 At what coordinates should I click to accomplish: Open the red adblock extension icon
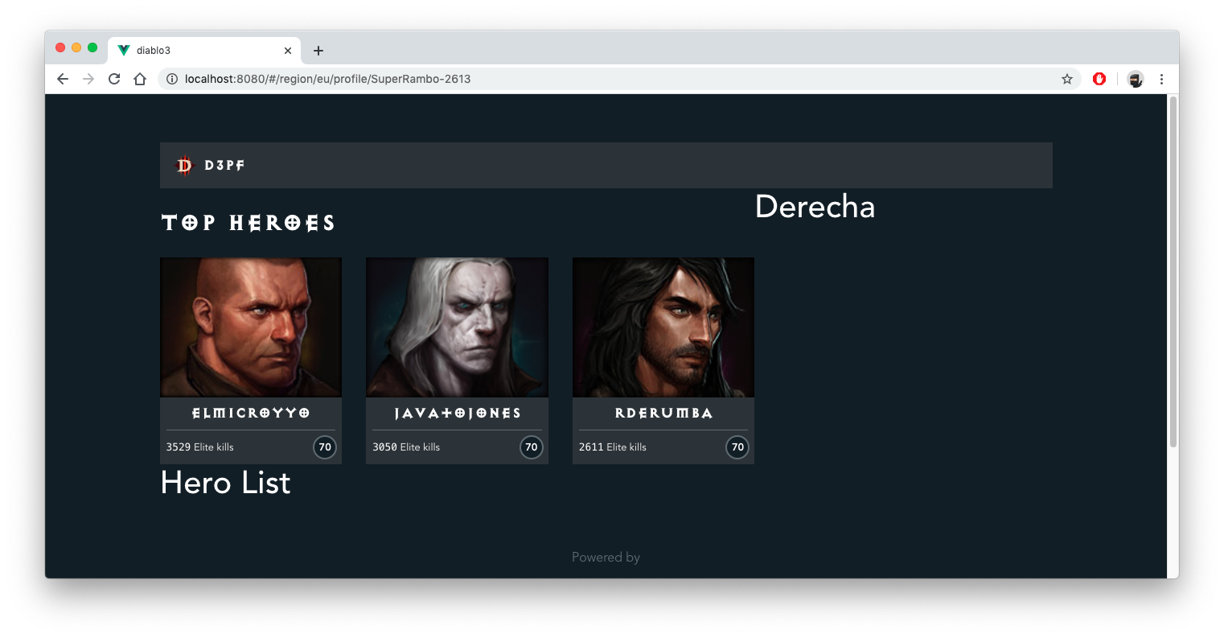1099,79
